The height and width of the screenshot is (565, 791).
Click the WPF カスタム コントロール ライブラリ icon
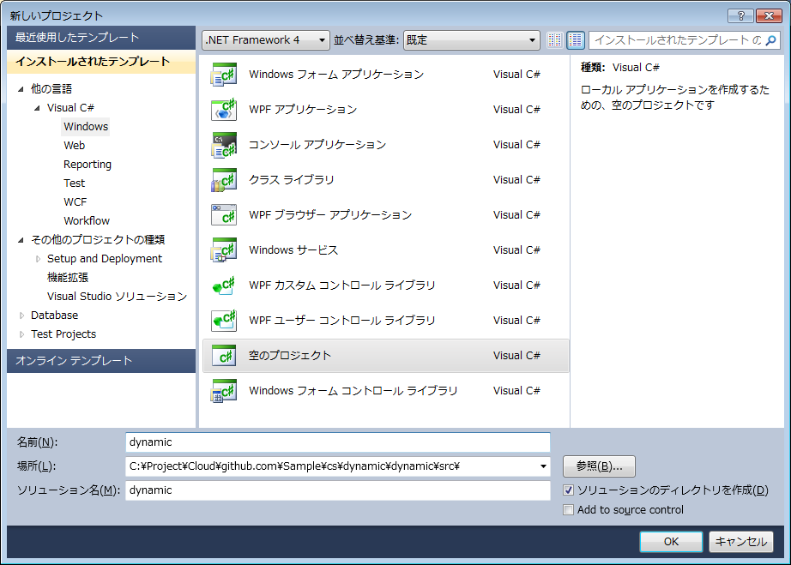pyautogui.click(x=223, y=286)
